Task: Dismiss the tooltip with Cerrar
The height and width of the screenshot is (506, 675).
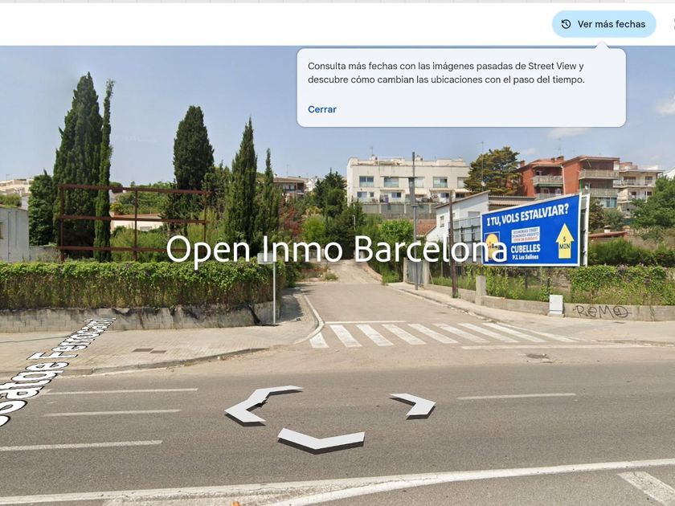Action: [x=322, y=109]
